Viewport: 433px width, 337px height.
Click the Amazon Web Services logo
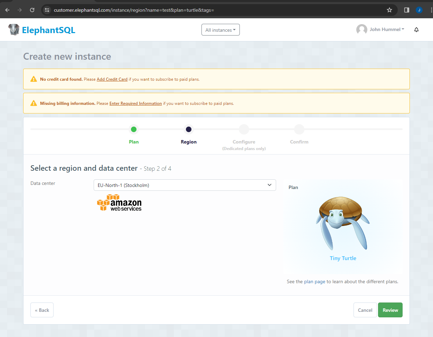point(119,202)
